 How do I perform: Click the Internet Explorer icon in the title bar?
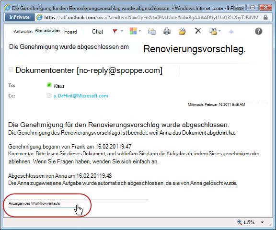8,7
